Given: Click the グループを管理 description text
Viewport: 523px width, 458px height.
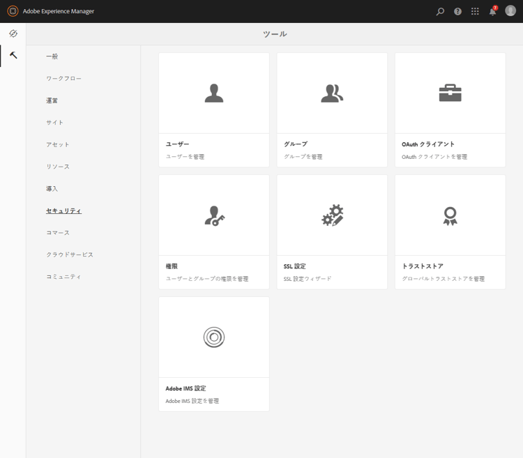Looking at the screenshot, I should pyautogui.click(x=303, y=157).
